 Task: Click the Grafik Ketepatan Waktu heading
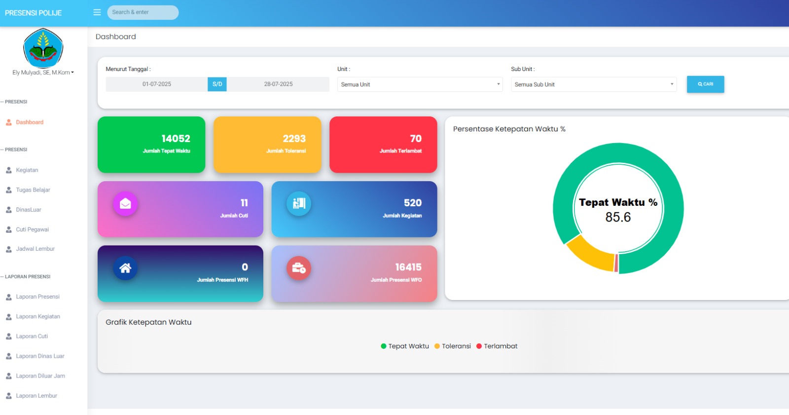coord(148,322)
